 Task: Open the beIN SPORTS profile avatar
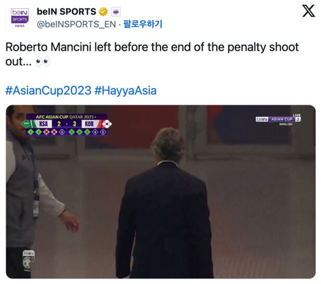(x=20, y=18)
